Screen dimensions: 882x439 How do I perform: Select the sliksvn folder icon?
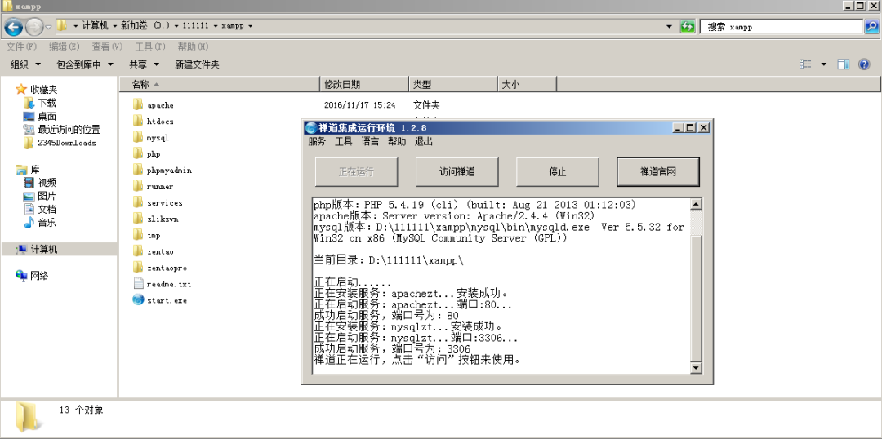[x=138, y=219]
